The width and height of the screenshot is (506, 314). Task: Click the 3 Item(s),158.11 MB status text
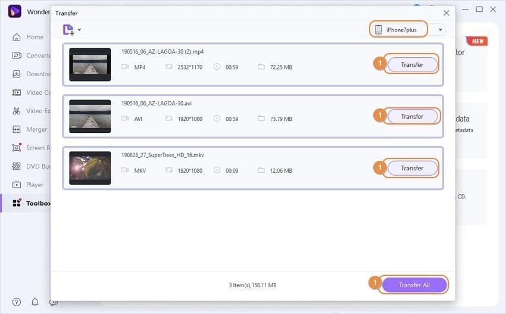point(252,285)
